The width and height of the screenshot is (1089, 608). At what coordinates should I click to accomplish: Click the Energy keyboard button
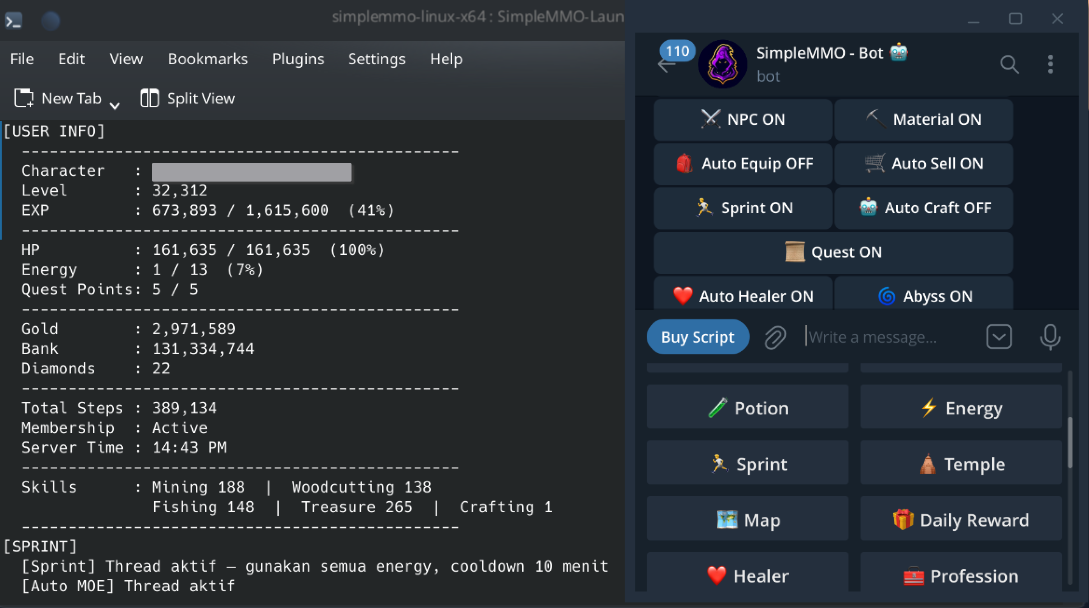point(961,406)
